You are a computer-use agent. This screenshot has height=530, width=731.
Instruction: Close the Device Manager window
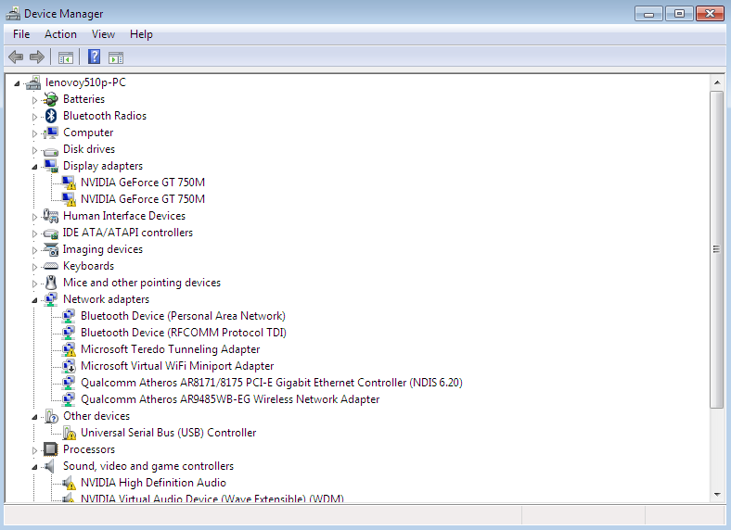(710, 14)
